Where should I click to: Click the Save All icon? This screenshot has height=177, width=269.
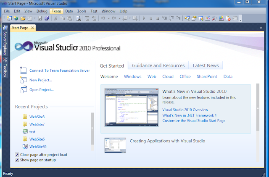point(47,18)
